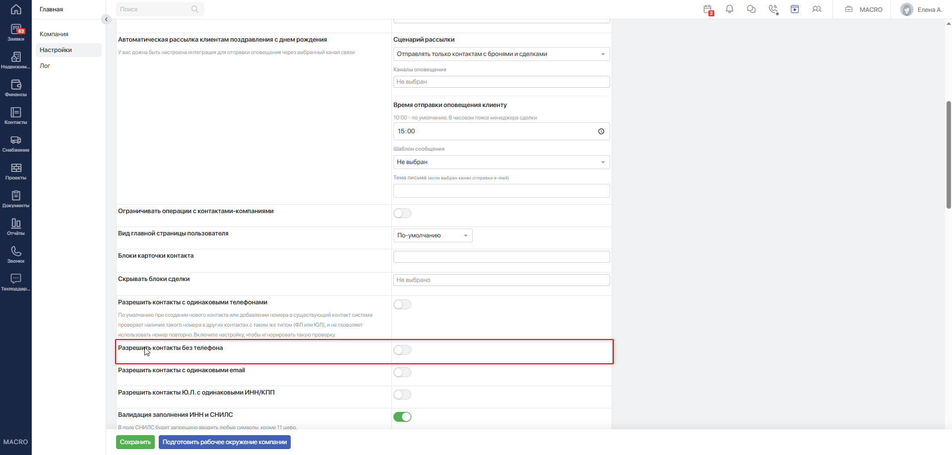Screen dimensions: 952x455
Task: Click the green Сохранить button
Action: [135, 442]
